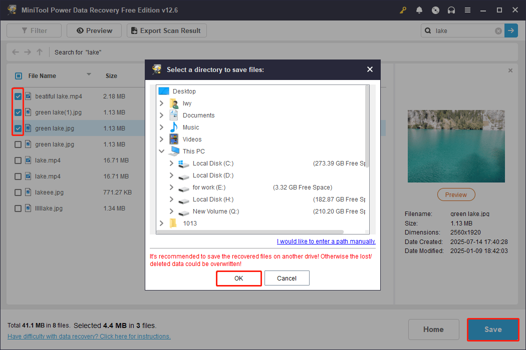Go up one level with the up arrow
This screenshot has width=526, height=350.
coord(39,52)
